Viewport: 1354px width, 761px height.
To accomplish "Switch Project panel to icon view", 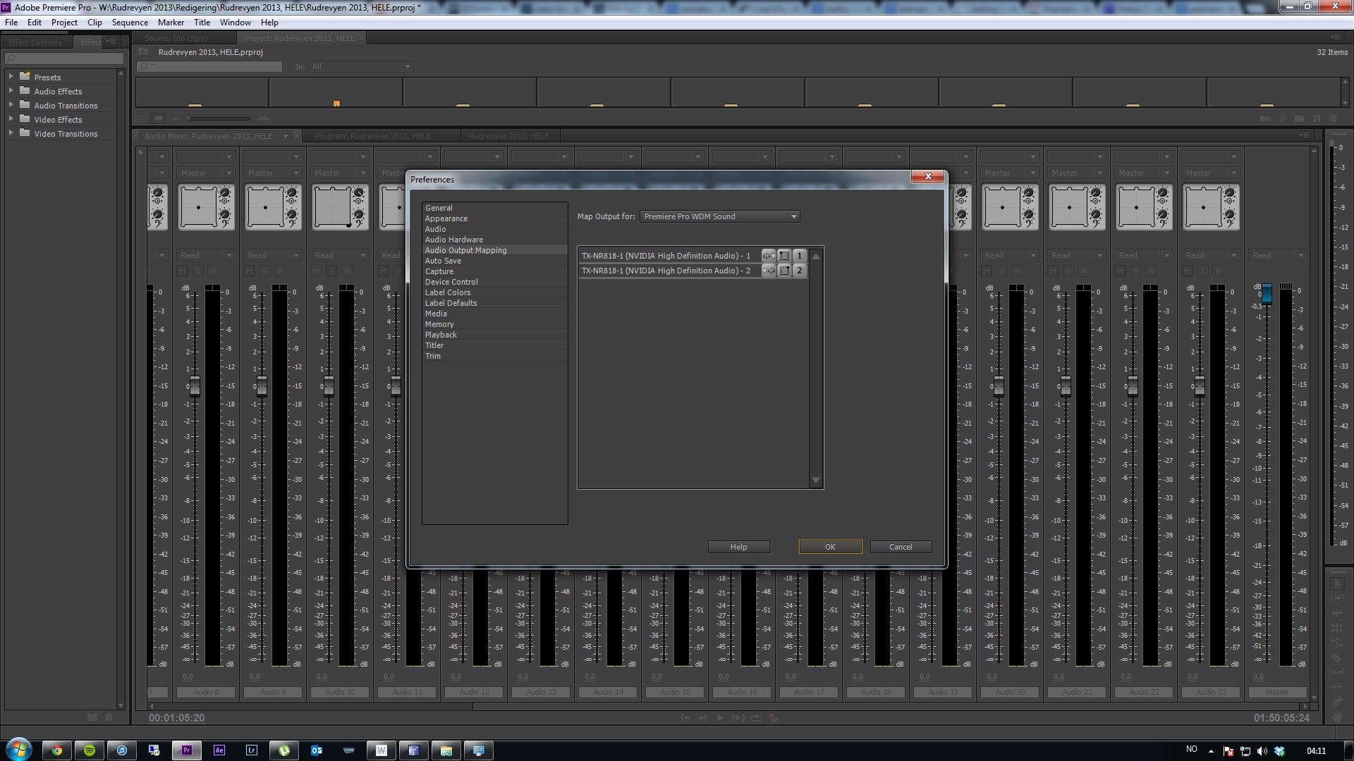I will [159, 118].
